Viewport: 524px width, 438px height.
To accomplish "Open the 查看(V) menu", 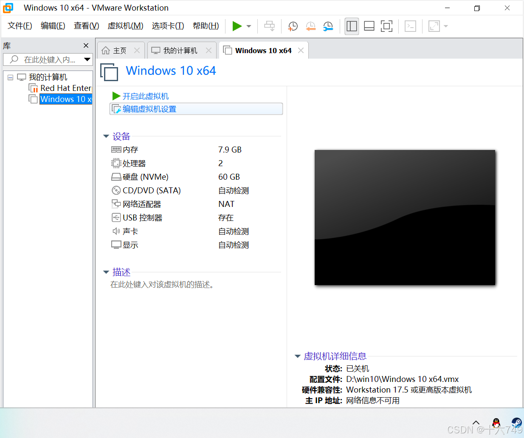I will [87, 26].
